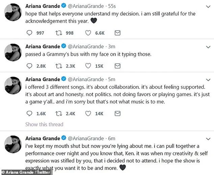Reply to the '3 different songs' tweet
Image resolution: width=214 pixels, height=175 pixels.
pos(29,114)
